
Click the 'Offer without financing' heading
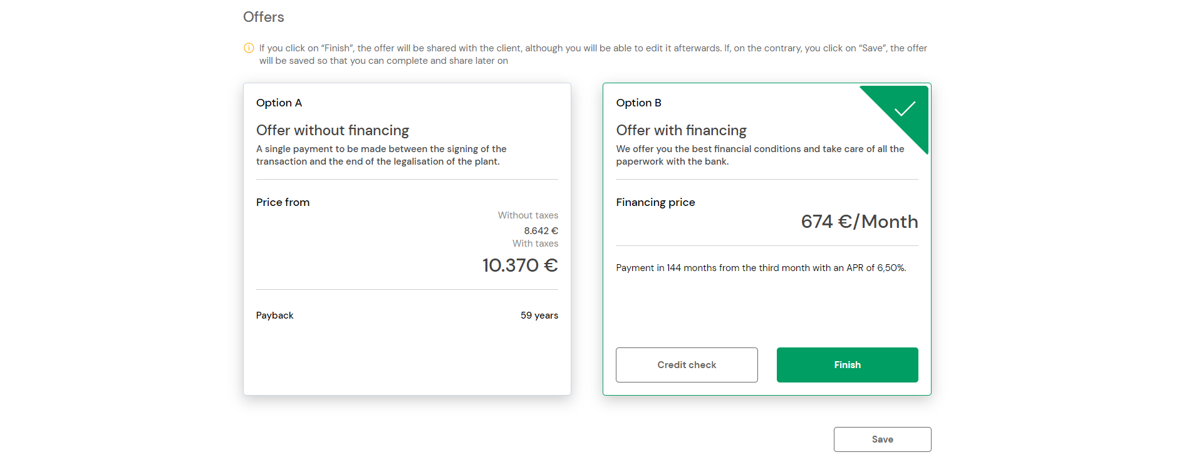point(333,130)
